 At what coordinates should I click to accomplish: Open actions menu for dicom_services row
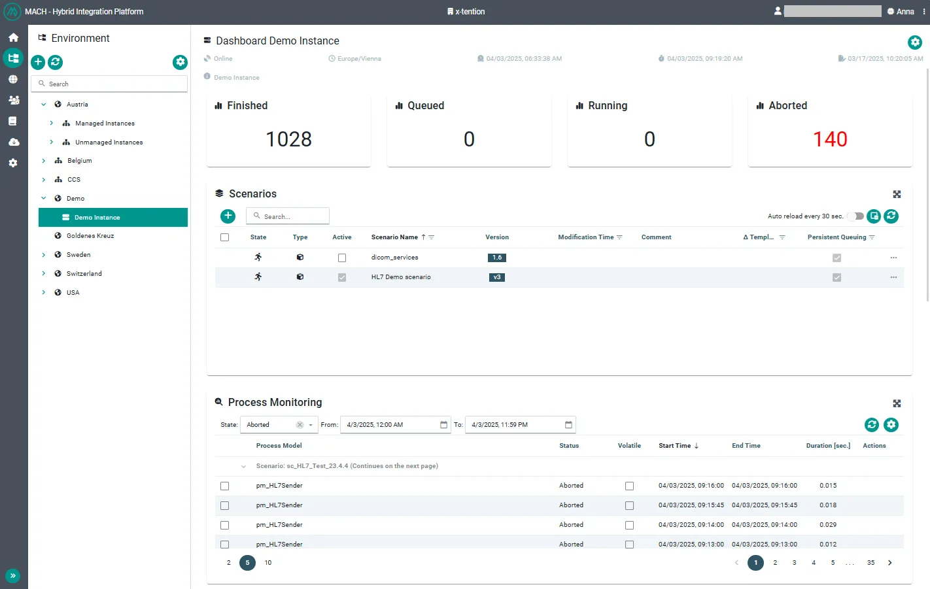(893, 258)
